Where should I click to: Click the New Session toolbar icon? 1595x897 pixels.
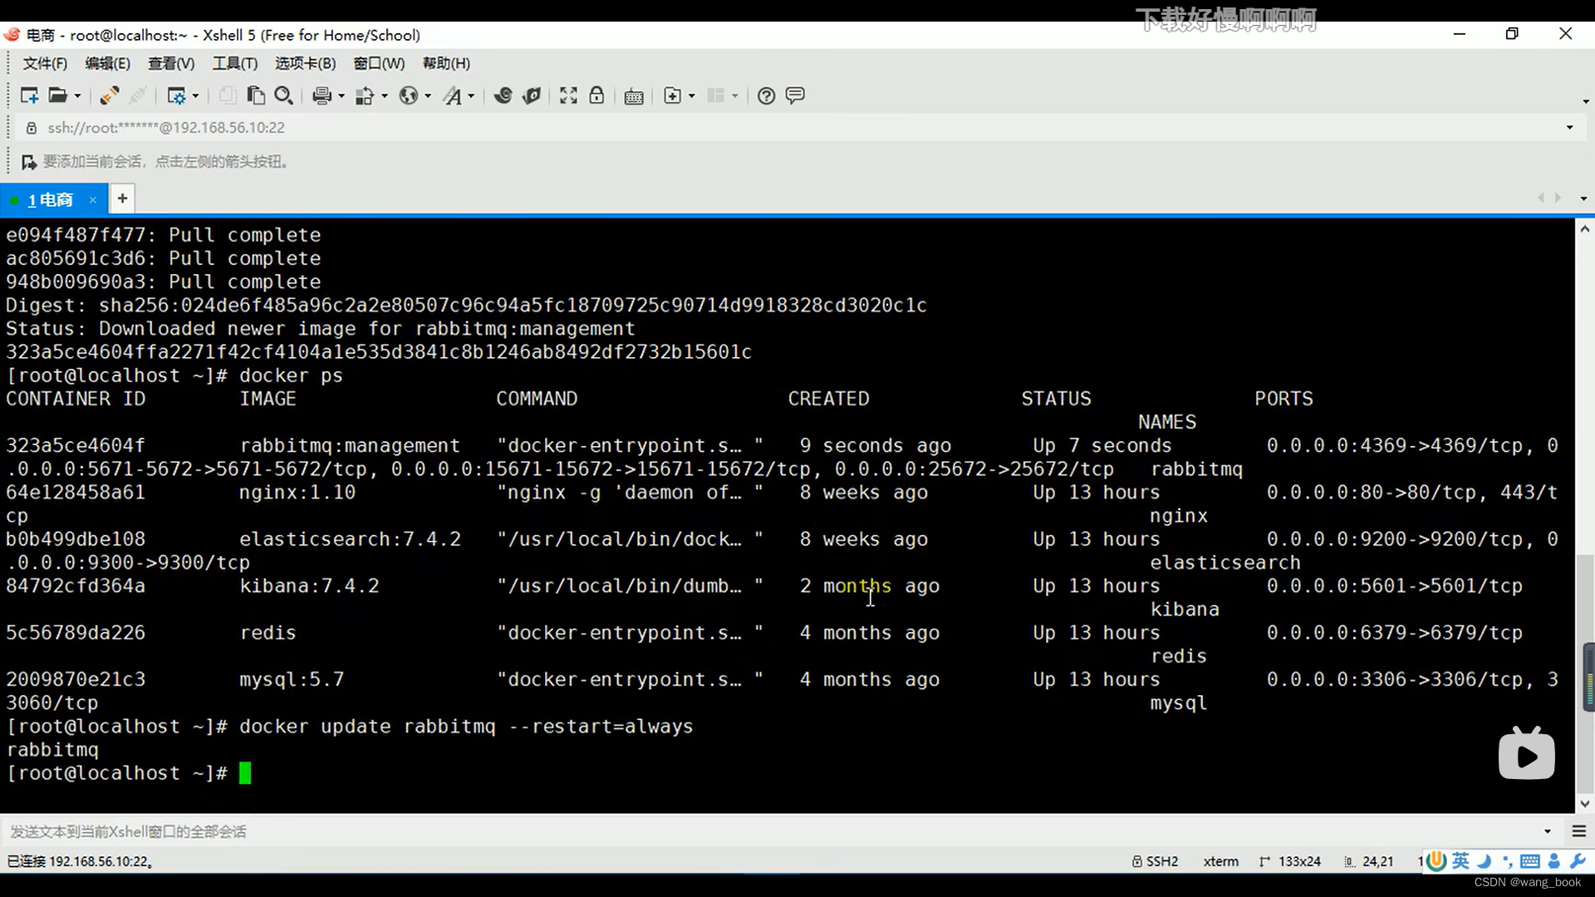[29, 96]
